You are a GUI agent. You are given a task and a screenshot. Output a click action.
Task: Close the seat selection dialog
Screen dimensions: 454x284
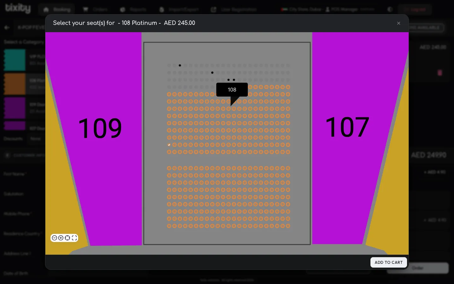coord(399,23)
